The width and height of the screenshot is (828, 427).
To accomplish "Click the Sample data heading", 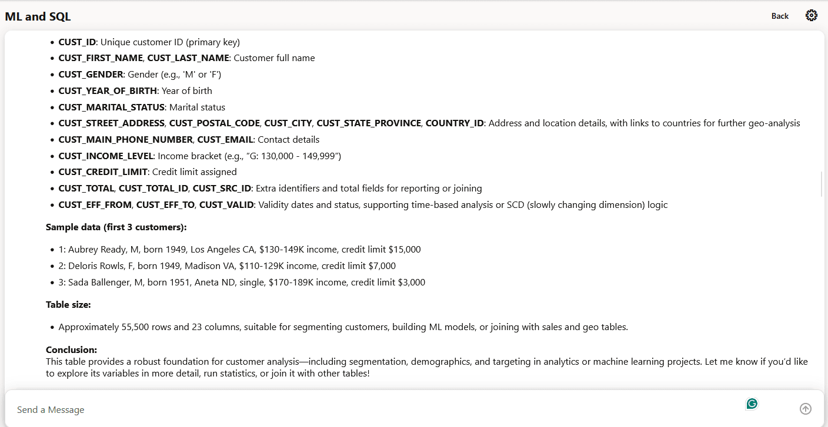I will pyautogui.click(x=116, y=227).
